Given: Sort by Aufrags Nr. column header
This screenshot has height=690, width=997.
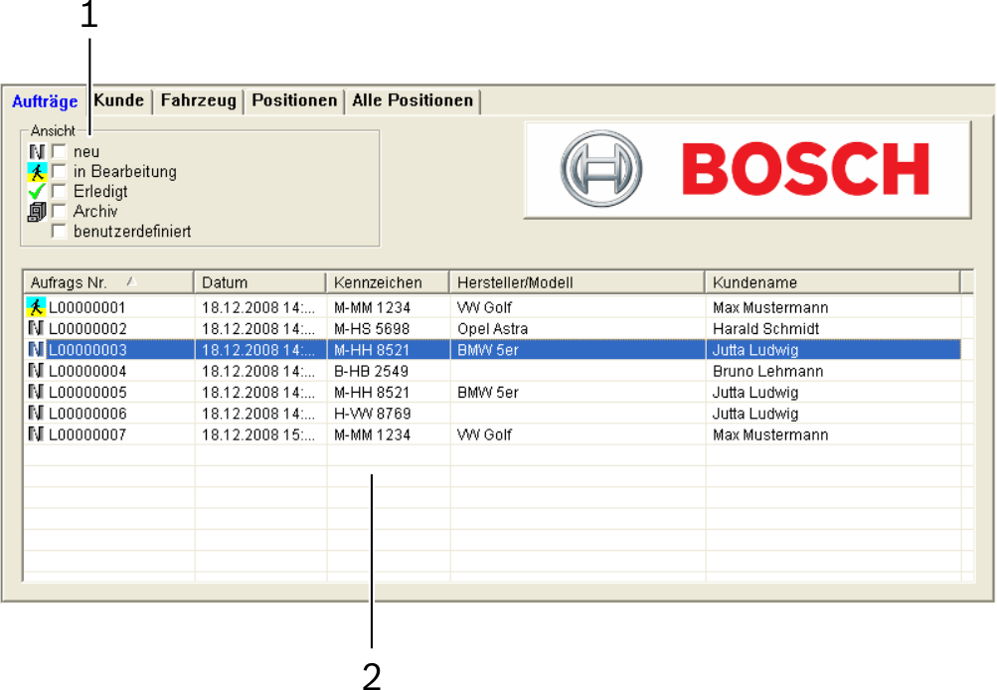Looking at the screenshot, I should [108, 282].
